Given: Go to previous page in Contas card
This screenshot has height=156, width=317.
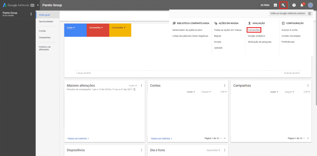Looking at the screenshot, I should [x=221, y=138].
